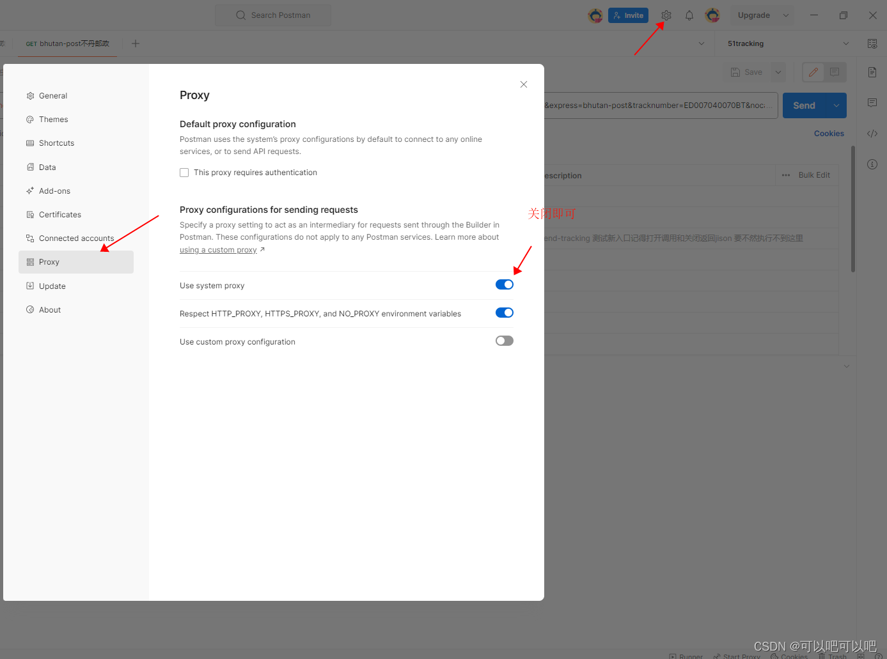Open Runner in the status bar
The image size is (887, 659).
tap(686, 656)
